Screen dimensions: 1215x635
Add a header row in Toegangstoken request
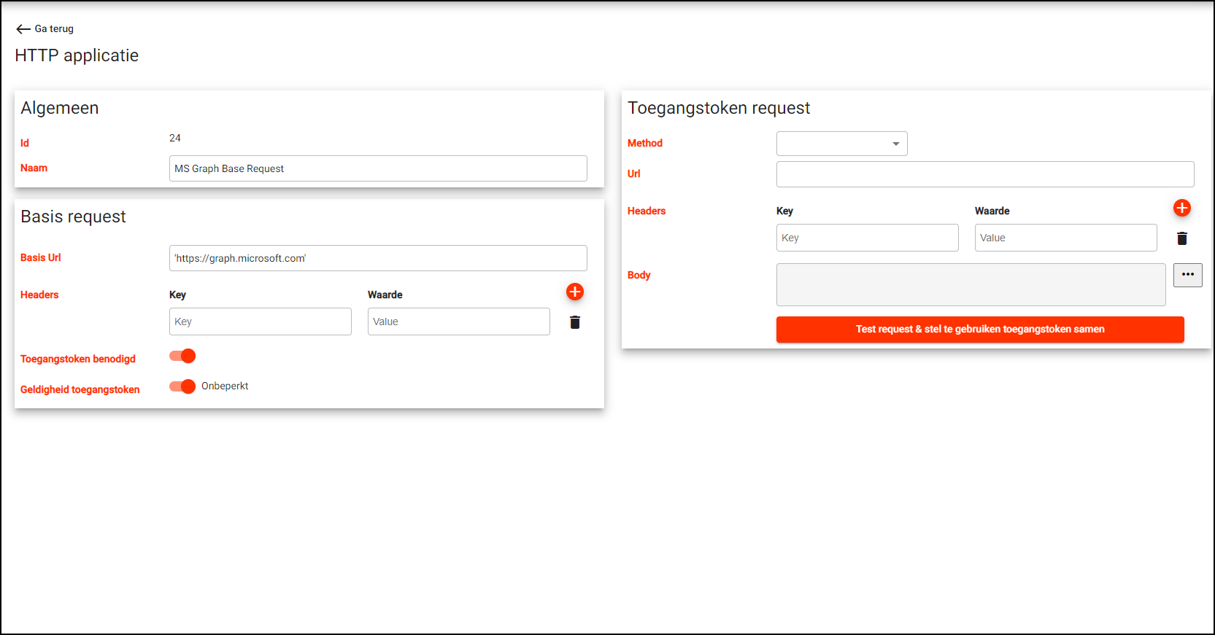(x=1181, y=209)
